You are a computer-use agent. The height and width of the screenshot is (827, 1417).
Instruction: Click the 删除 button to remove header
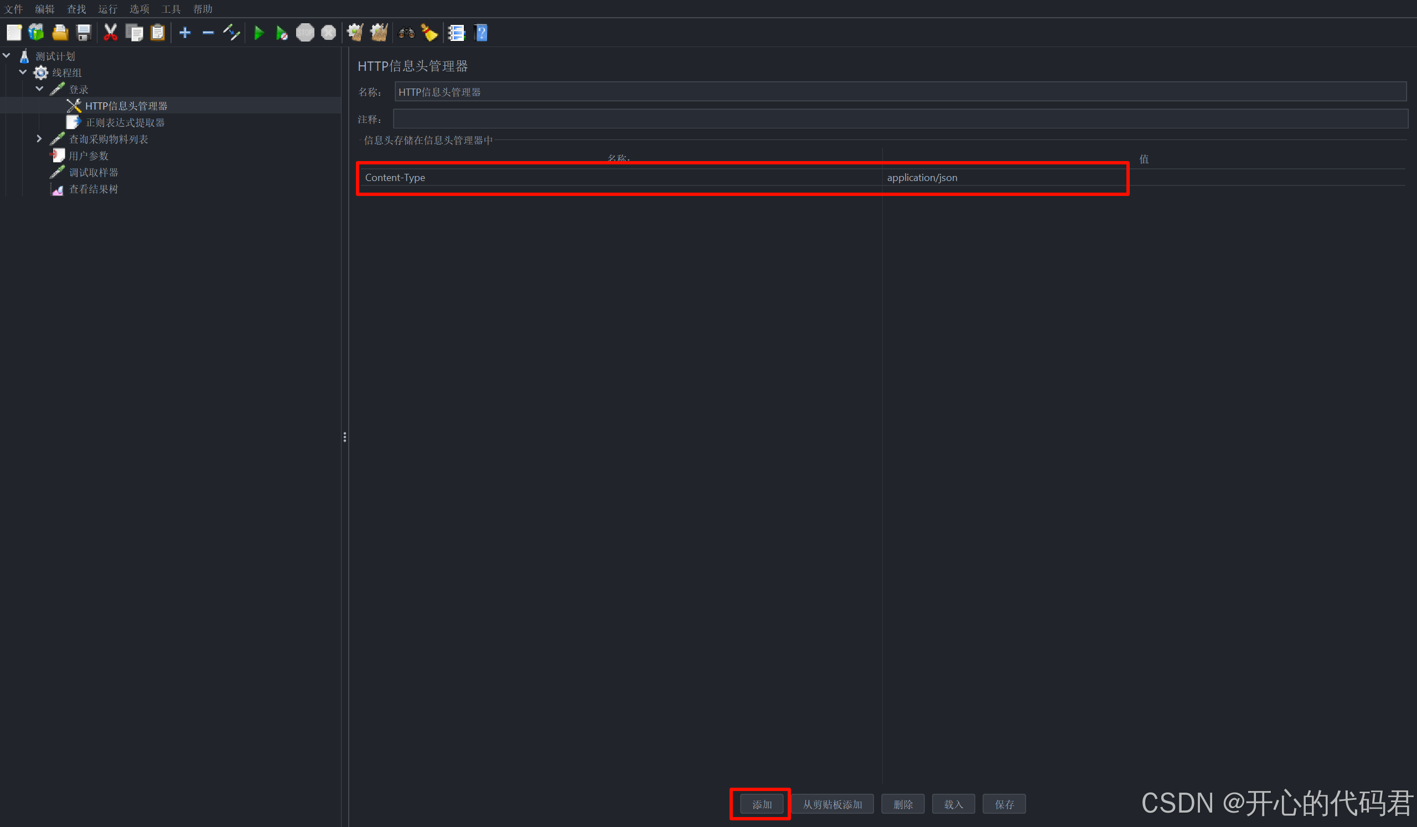[902, 804]
